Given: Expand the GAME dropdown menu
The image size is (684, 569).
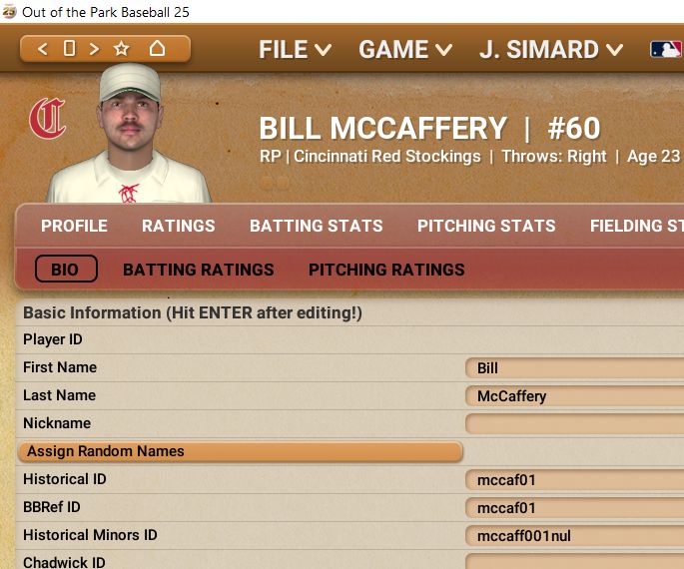Looking at the screenshot, I should pyautogui.click(x=405, y=50).
